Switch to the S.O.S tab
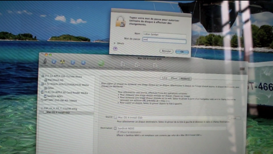273x154 pixels. pyautogui.click(x=165, y=78)
